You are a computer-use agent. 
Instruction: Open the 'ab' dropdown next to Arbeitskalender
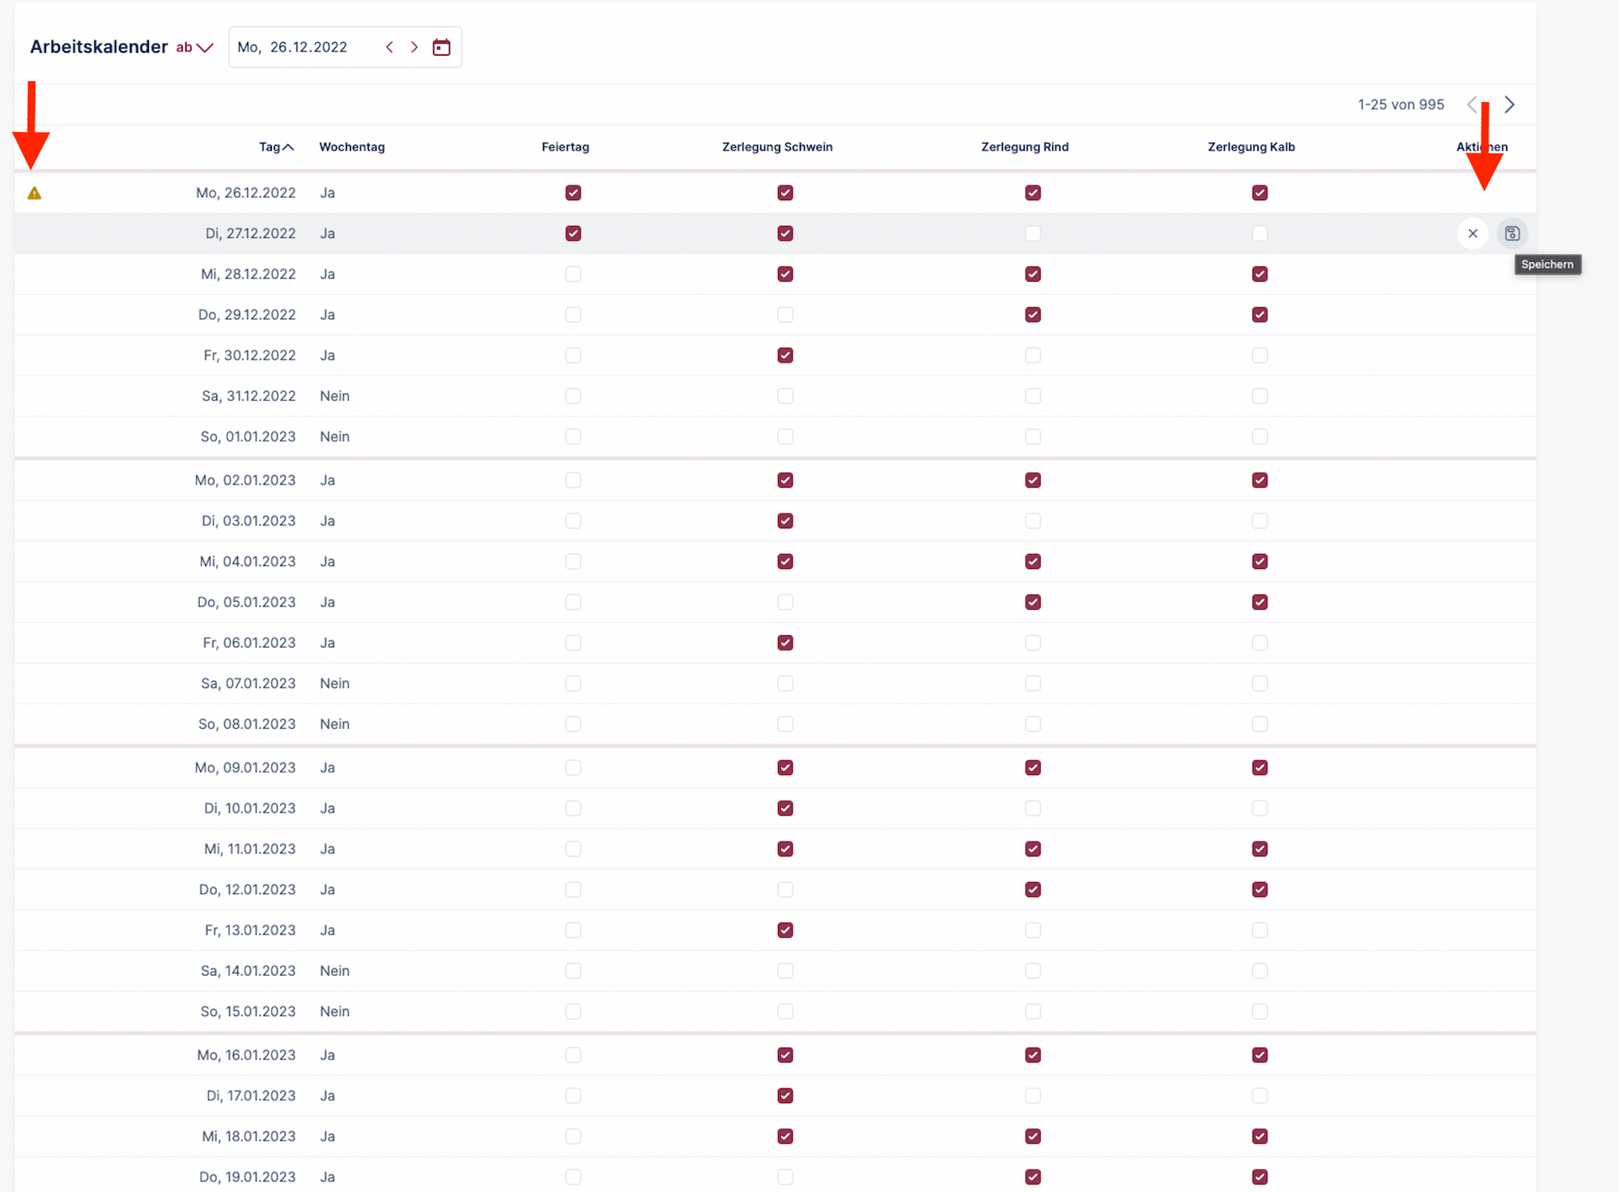(x=194, y=47)
